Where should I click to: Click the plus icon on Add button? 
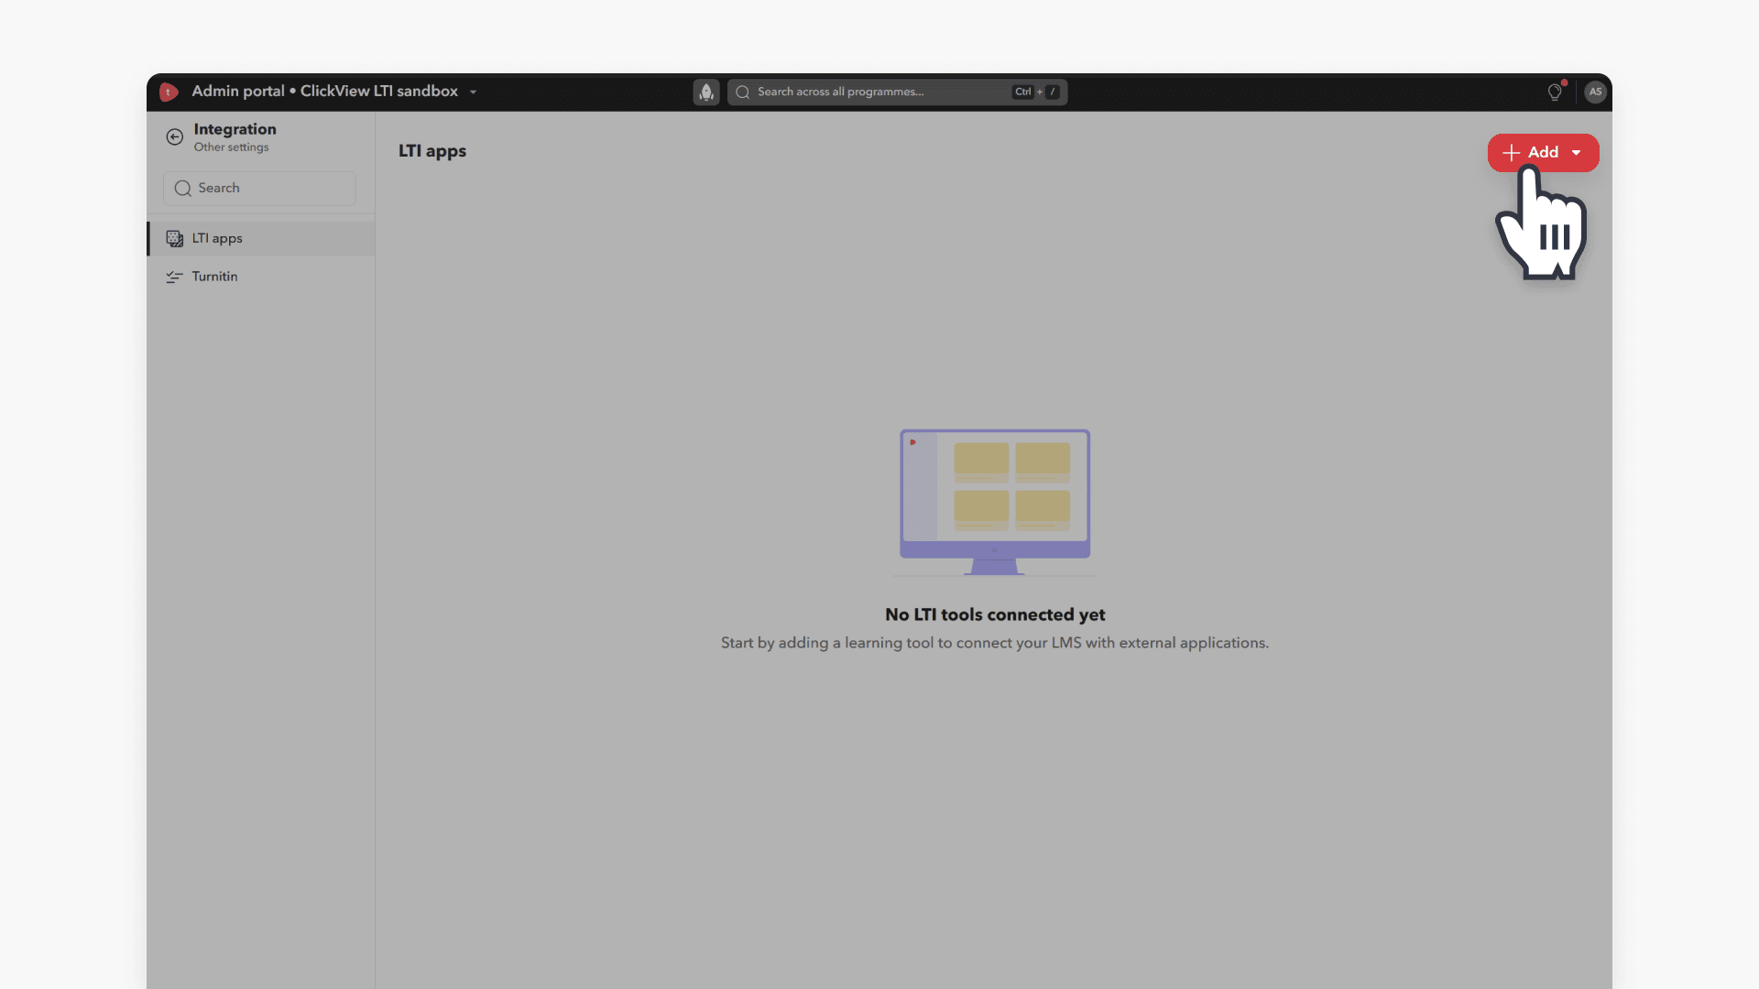[x=1512, y=152]
